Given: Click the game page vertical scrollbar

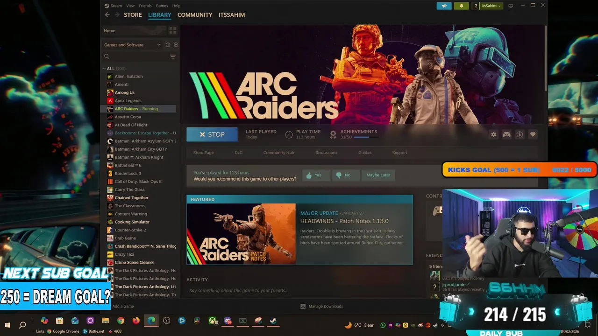Looking at the screenshot, I should pyautogui.click(x=545, y=58).
